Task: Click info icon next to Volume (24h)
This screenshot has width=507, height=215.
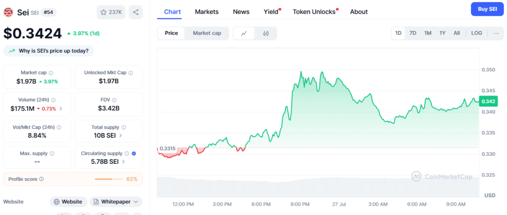Action: (53, 100)
